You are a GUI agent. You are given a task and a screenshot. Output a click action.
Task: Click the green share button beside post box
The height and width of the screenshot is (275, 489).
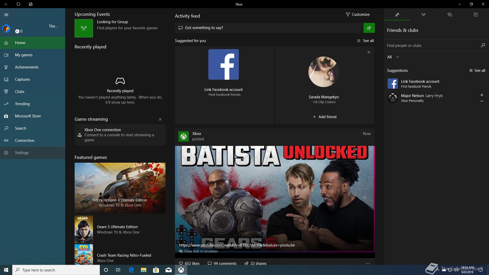point(369,28)
